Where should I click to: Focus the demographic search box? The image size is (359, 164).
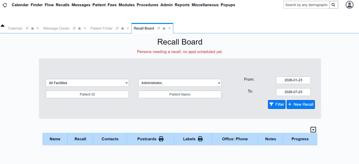coord(306,5)
